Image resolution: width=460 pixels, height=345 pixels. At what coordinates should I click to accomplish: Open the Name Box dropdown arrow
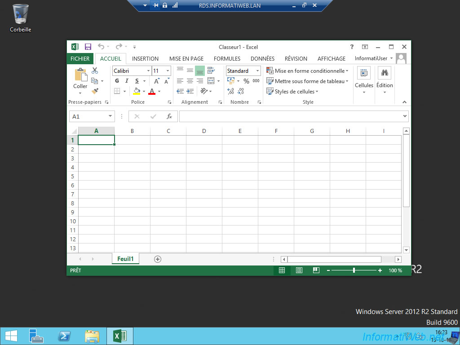pyautogui.click(x=110, y=116)
